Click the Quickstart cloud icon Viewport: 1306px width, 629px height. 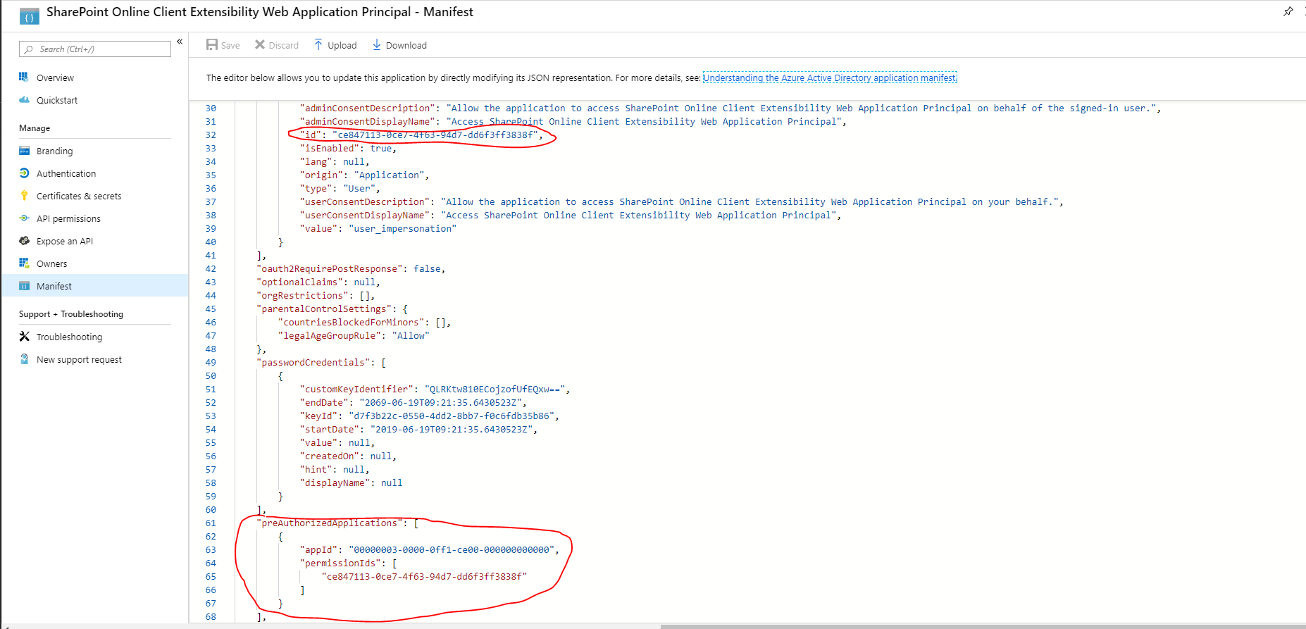(x=24, y=100)
